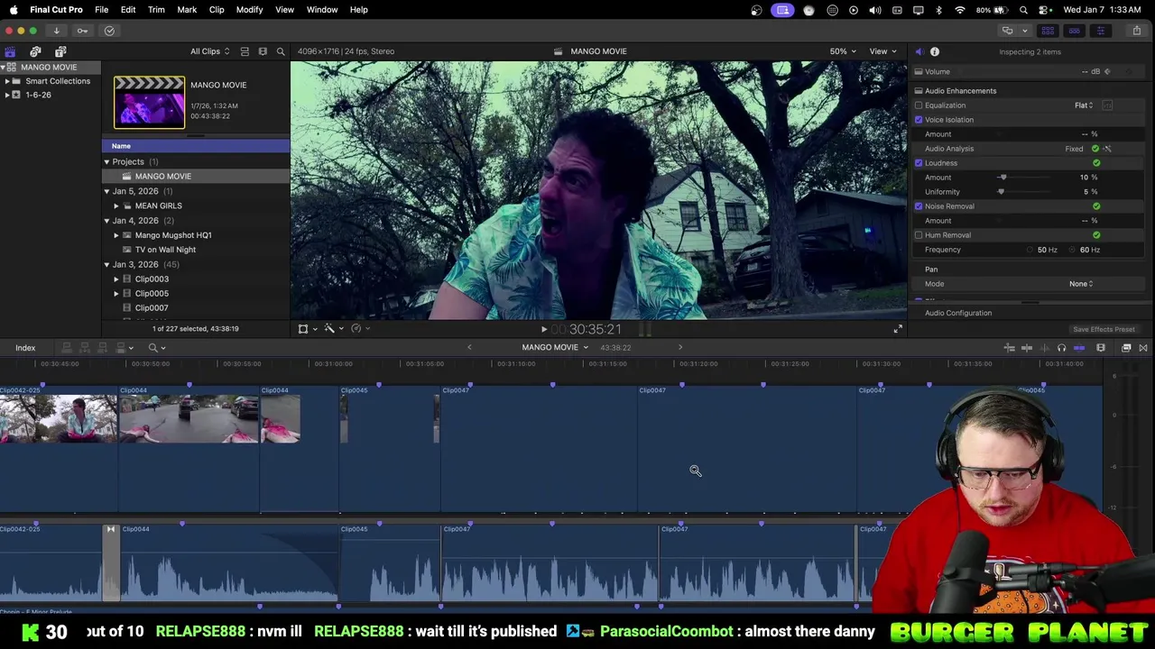Image resolution: width=1155 pixels, height=649 pixels.
Task: Adjust the Loudness Amount slider
Action: coord(1003,178)
